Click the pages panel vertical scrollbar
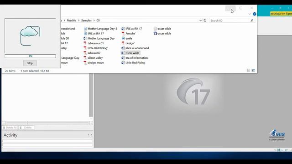292x164 pixels. [x=91, y=95]
